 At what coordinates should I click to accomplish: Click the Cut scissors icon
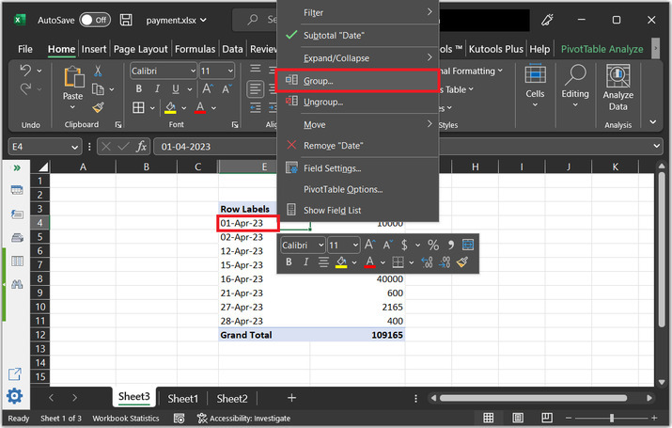[x=98, y=71]
